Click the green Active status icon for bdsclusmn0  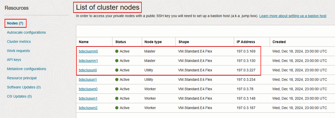(x=117, y=51)
